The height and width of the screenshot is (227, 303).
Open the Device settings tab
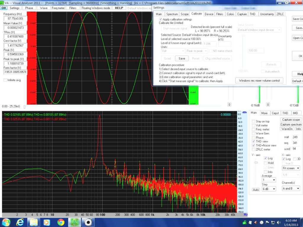click(209, 14)
